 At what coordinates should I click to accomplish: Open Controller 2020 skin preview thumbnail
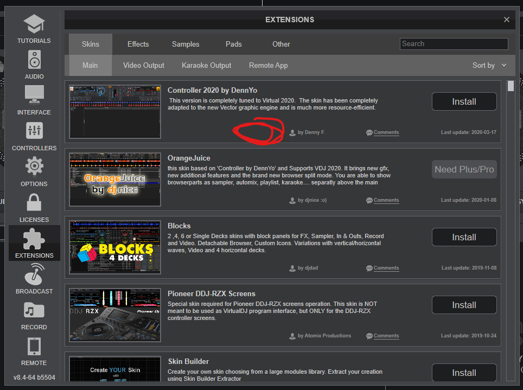click(x=114, y=111)
